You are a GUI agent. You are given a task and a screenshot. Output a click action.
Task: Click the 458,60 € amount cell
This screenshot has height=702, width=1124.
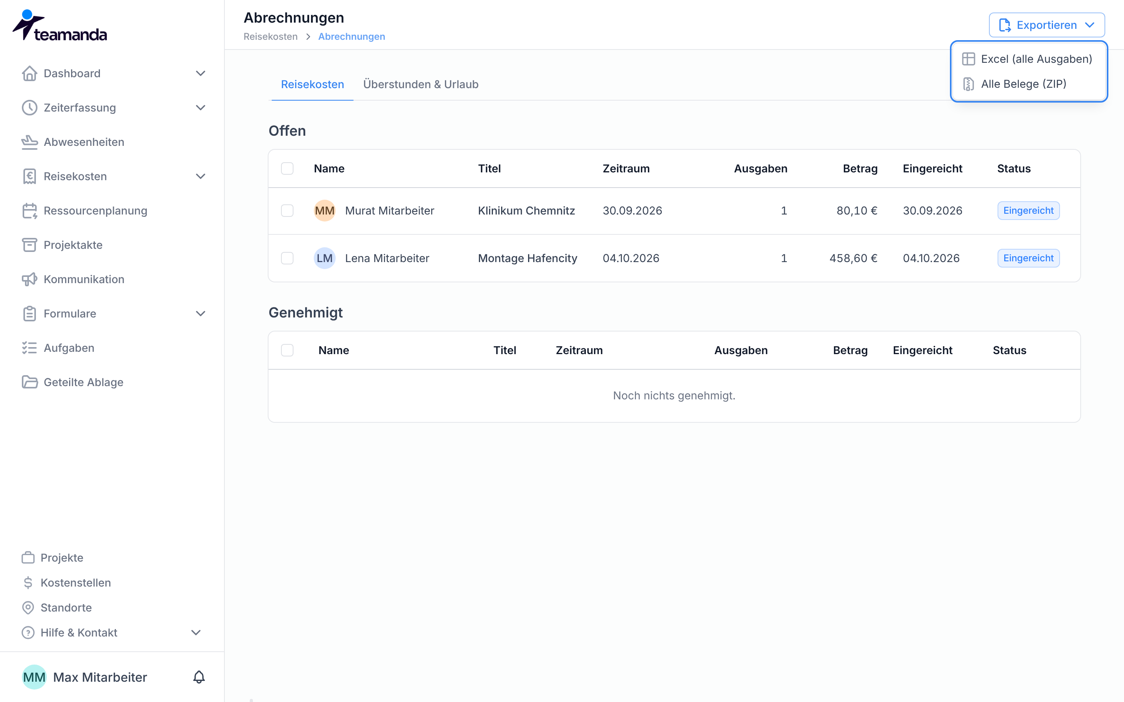coord(853,258)
